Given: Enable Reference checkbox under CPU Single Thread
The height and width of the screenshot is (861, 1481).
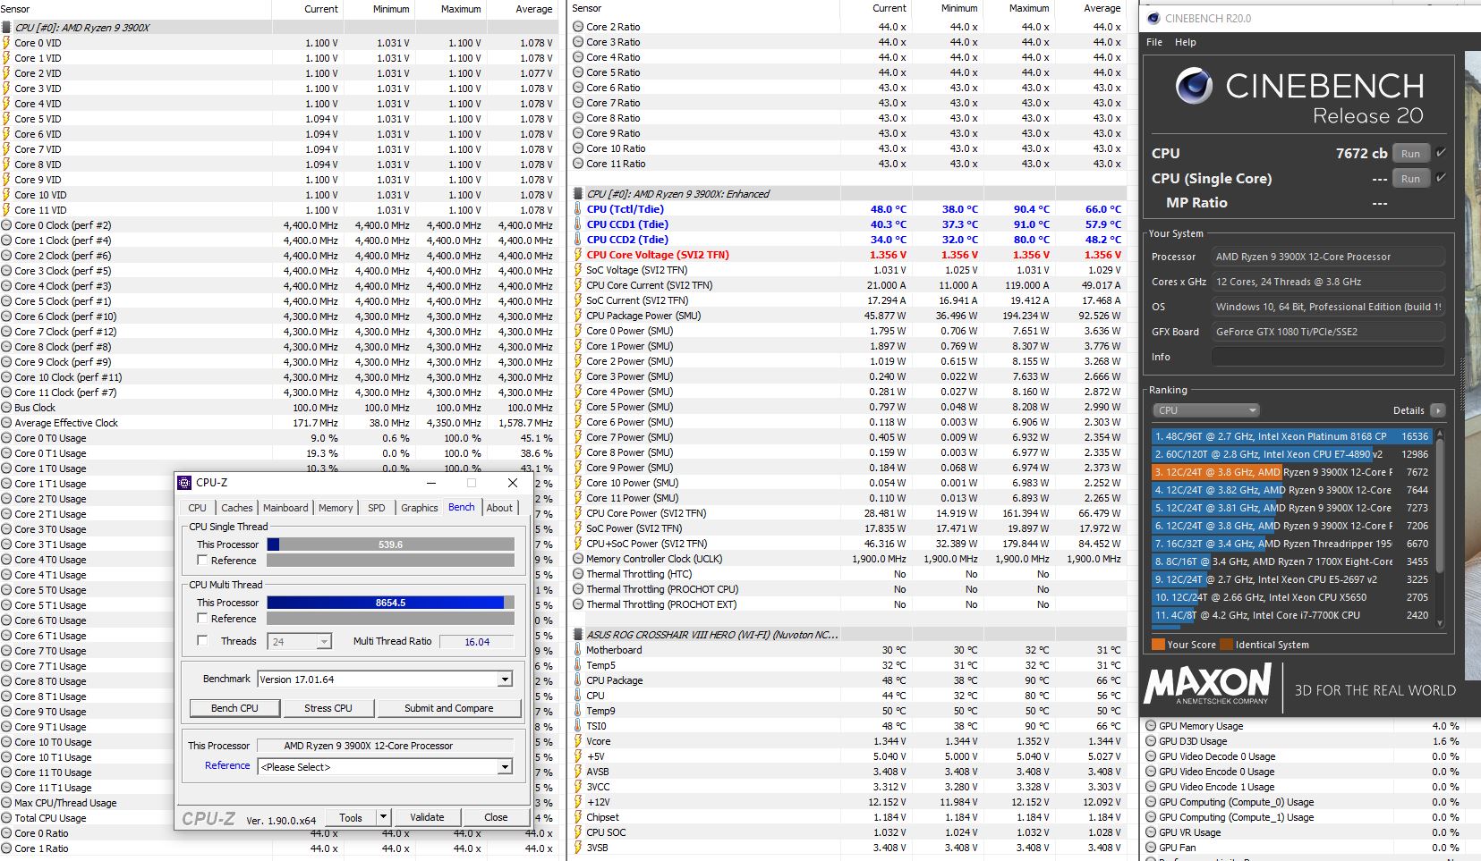Looking at the screenshot, I should click(202, 561).
